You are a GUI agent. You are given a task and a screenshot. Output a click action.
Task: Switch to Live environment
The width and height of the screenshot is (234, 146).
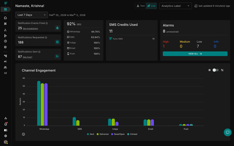pyautogui.click(x=152, y=6)
